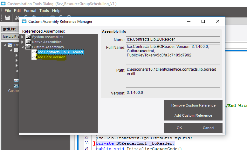The image size is (247, 150).
Task: Open the Format menu
Action: click(x=30, y=11)
